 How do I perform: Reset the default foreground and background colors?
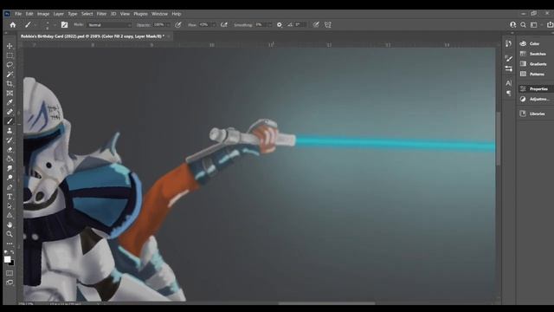(6, 252)
